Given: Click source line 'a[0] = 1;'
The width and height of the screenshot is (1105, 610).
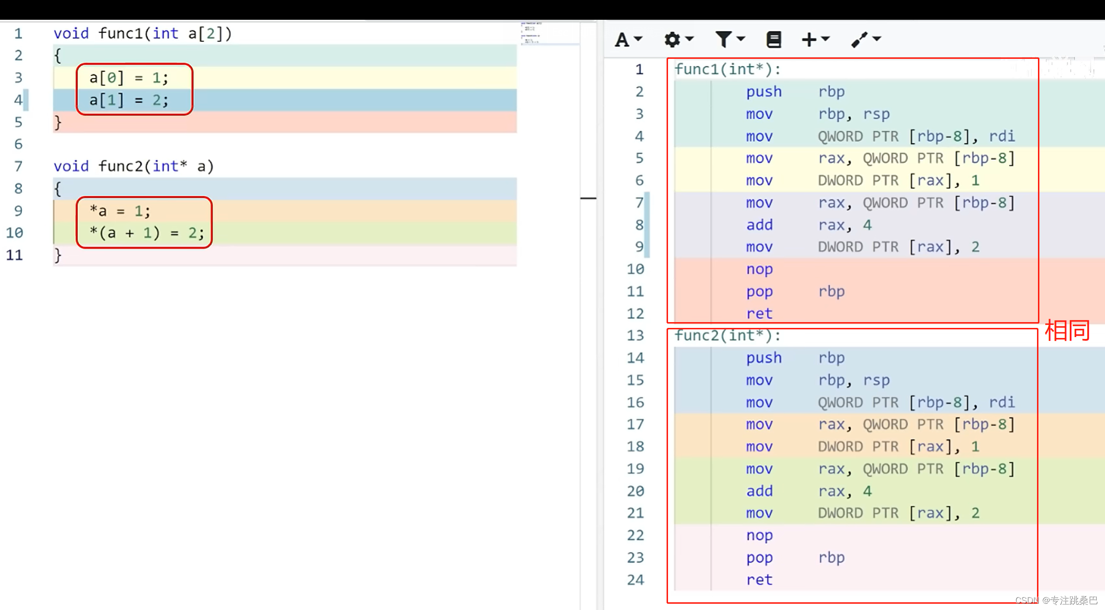Looking at the screenshot, I should point(129,78).
